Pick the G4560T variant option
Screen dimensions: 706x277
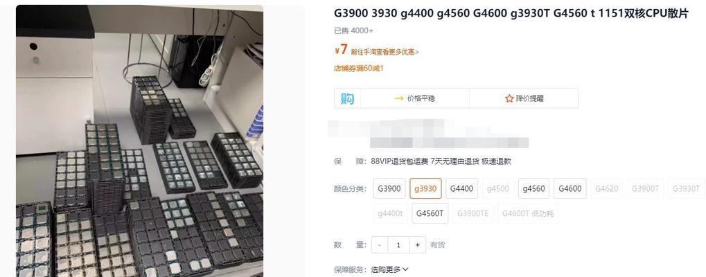coord(430,213)
